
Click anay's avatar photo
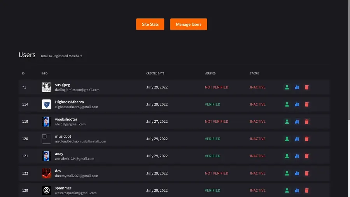pos(46,156)
